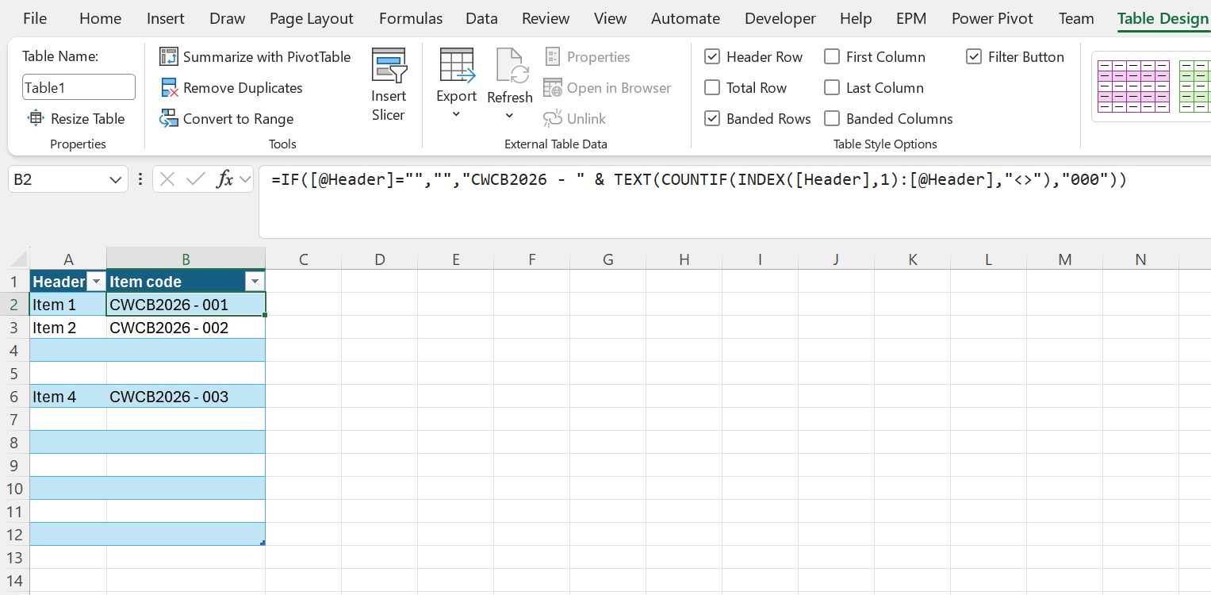Screen dimensions: 1211x595
Task: Select cell containing CWCB2026 - 003
Action: point(186,397)
